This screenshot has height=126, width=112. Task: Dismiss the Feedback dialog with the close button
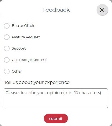102,10
